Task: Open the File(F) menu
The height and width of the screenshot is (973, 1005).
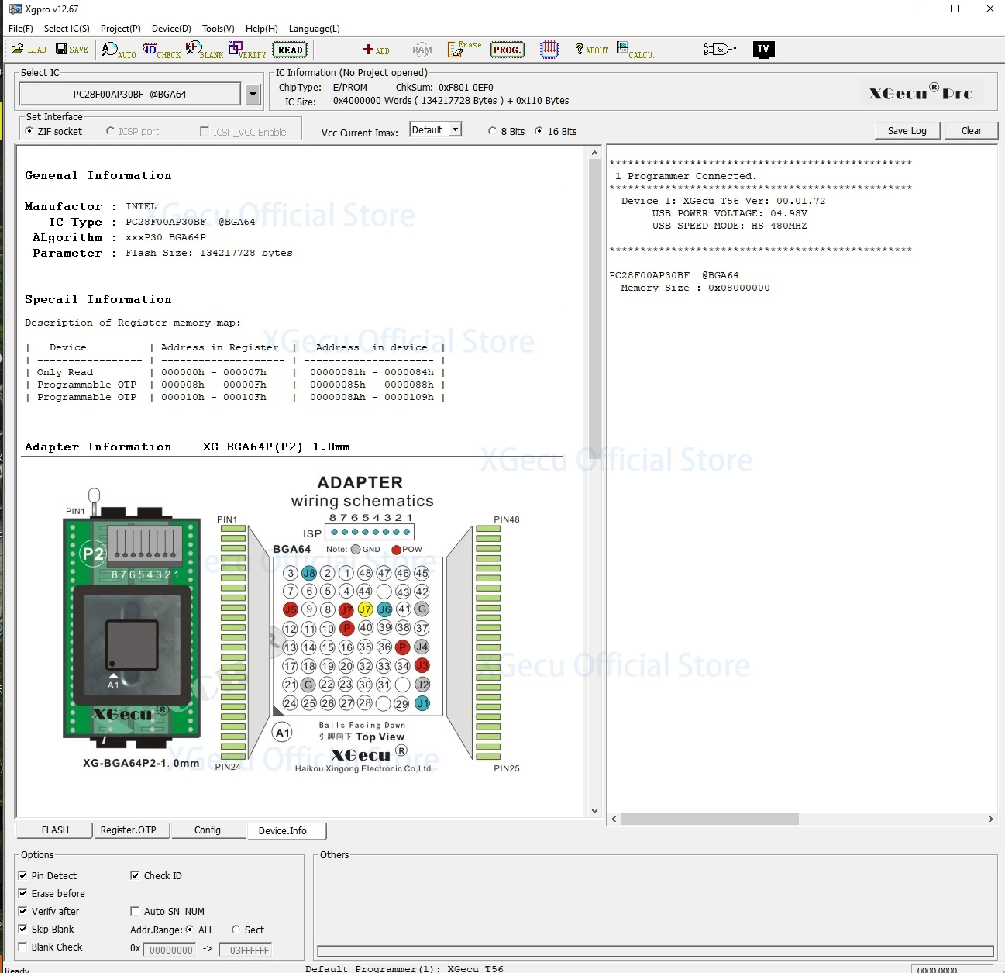Action: click(21, 29)
